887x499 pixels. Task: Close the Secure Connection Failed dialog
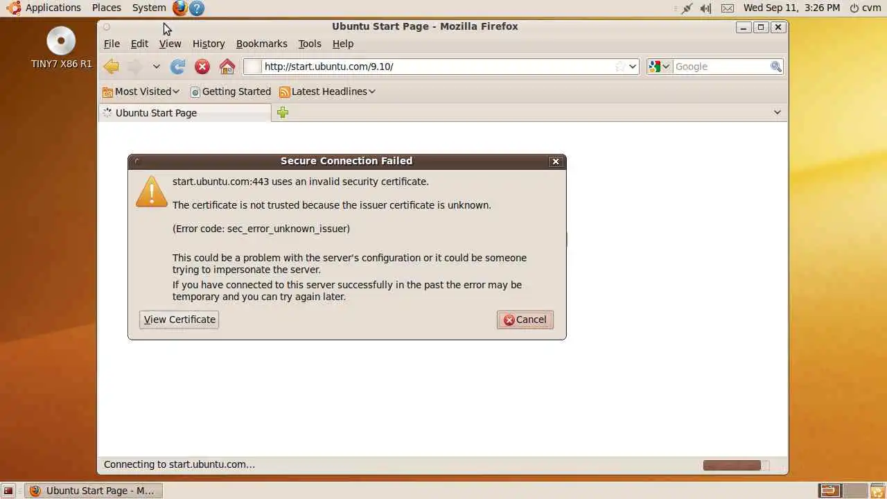coord(555,161)
